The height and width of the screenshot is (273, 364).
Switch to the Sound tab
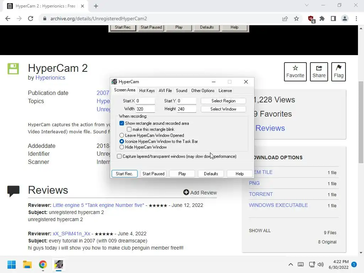pyautogui.click(x=182, y=91)
